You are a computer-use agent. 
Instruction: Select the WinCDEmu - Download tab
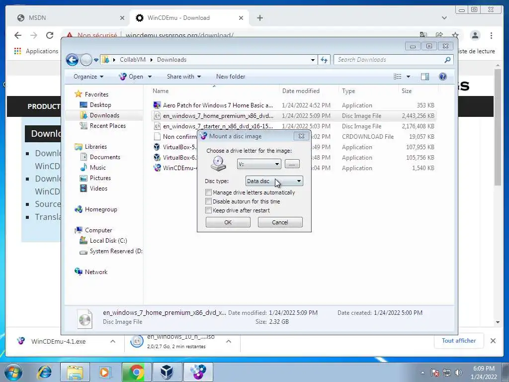pyautogui.click(x=189, y=18)
